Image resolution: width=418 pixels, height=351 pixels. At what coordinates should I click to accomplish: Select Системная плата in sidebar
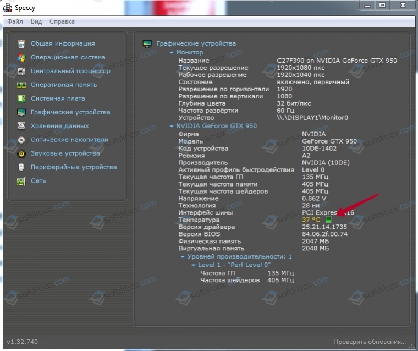tap(58, 98)
